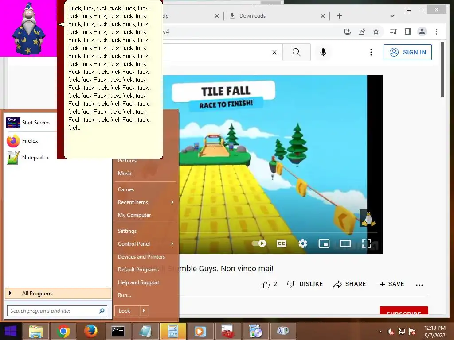Click the video progress bar
Viewport: 454px width, 340px height.
click(x=278, y=232)
